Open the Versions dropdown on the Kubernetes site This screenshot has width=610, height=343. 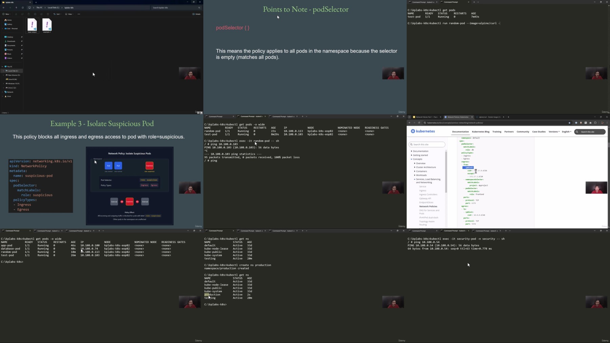pos(554,132)
